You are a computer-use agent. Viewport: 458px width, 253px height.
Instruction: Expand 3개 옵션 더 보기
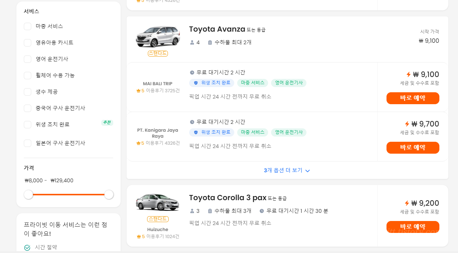tap(287, 170)
